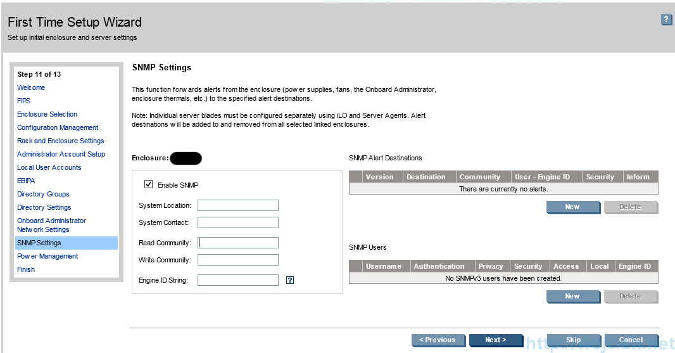Screen dimensions: 675x353
Task: Click the Engine ID String help icon
Action: (x=290, y=280)
